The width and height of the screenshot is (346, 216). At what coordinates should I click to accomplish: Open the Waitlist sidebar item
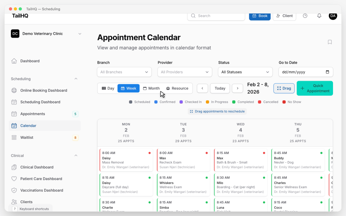click(27, 137)
